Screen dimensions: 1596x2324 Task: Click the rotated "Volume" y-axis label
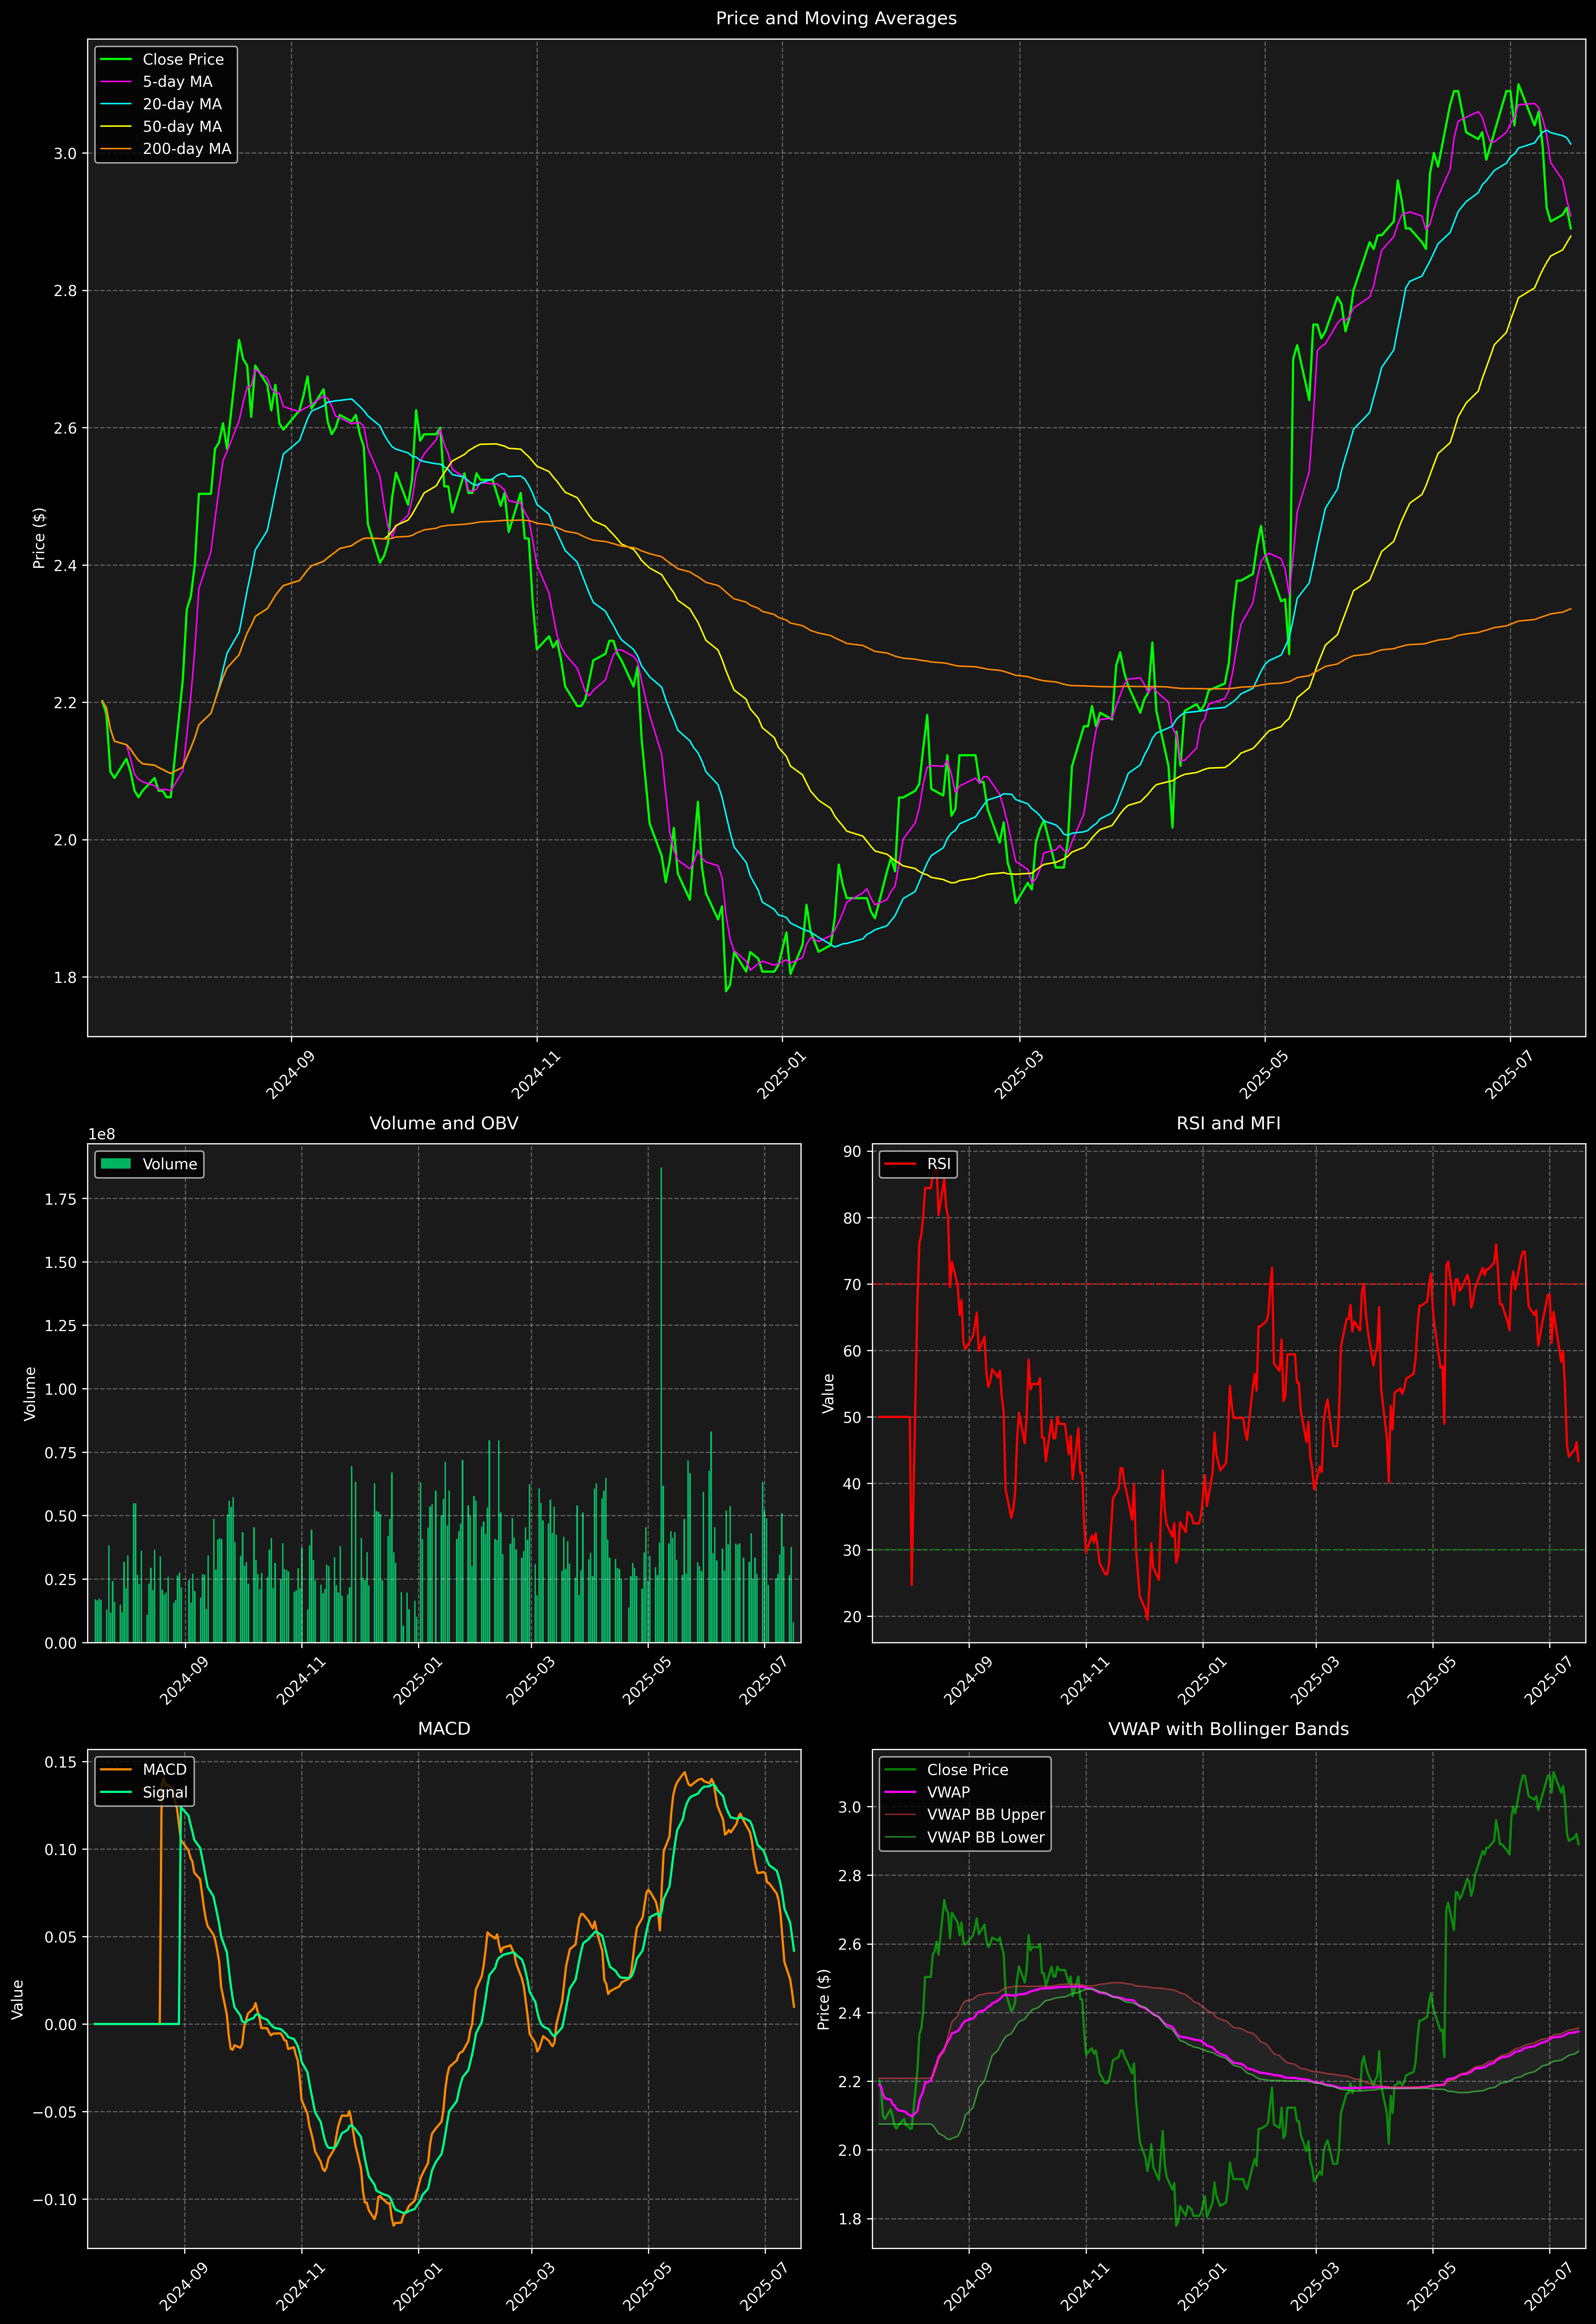pyautogui.click(x=30, y=1393)
